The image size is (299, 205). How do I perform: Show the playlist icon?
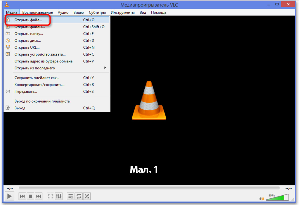pos(71,196)
